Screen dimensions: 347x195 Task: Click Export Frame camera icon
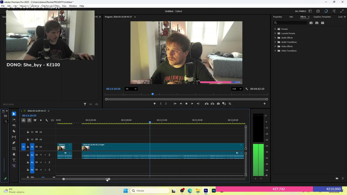[218, 103]
